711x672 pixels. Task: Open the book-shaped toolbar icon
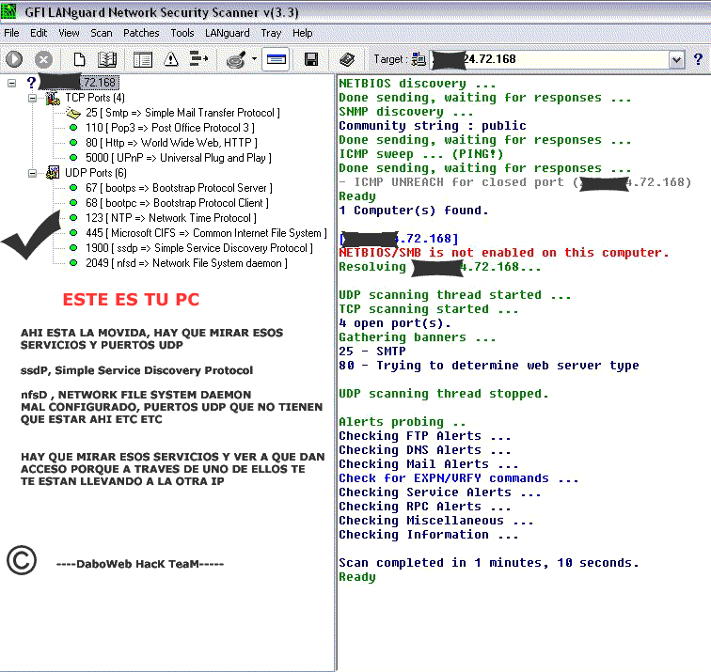(x=107, y=59)
